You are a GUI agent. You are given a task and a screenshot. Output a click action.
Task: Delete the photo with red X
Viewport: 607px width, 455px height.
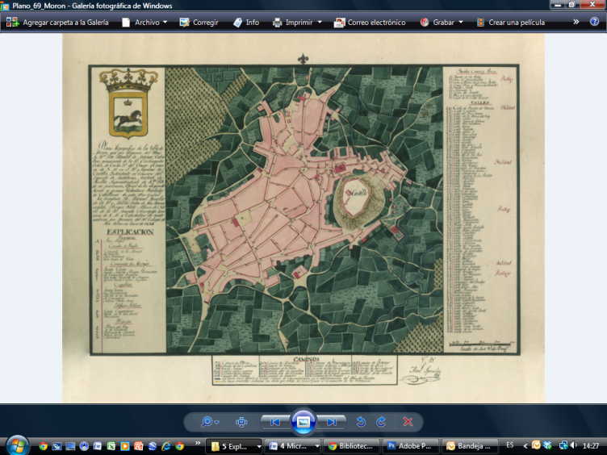pos(408,422)
